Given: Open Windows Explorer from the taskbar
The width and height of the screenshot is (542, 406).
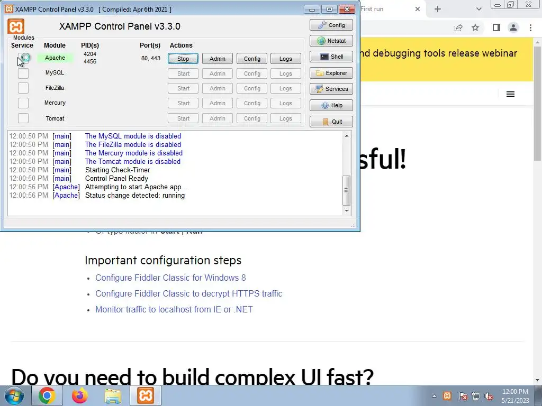Looking at the screenshot, I should point(113,395).
